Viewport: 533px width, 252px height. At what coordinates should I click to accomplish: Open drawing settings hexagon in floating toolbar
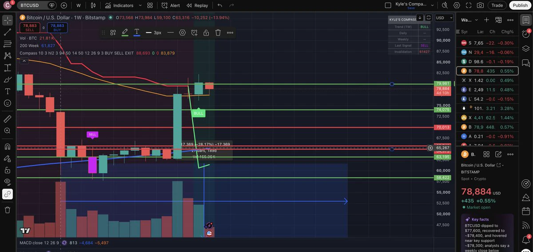[x=183, y=32]
